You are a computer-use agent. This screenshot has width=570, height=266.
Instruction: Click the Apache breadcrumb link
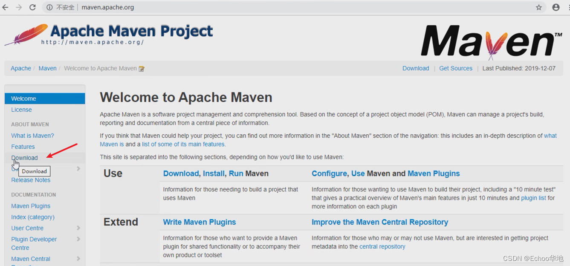[x=21, y=68]
